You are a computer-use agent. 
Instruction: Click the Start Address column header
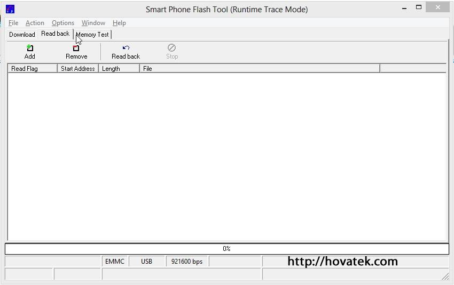[78, 68]
